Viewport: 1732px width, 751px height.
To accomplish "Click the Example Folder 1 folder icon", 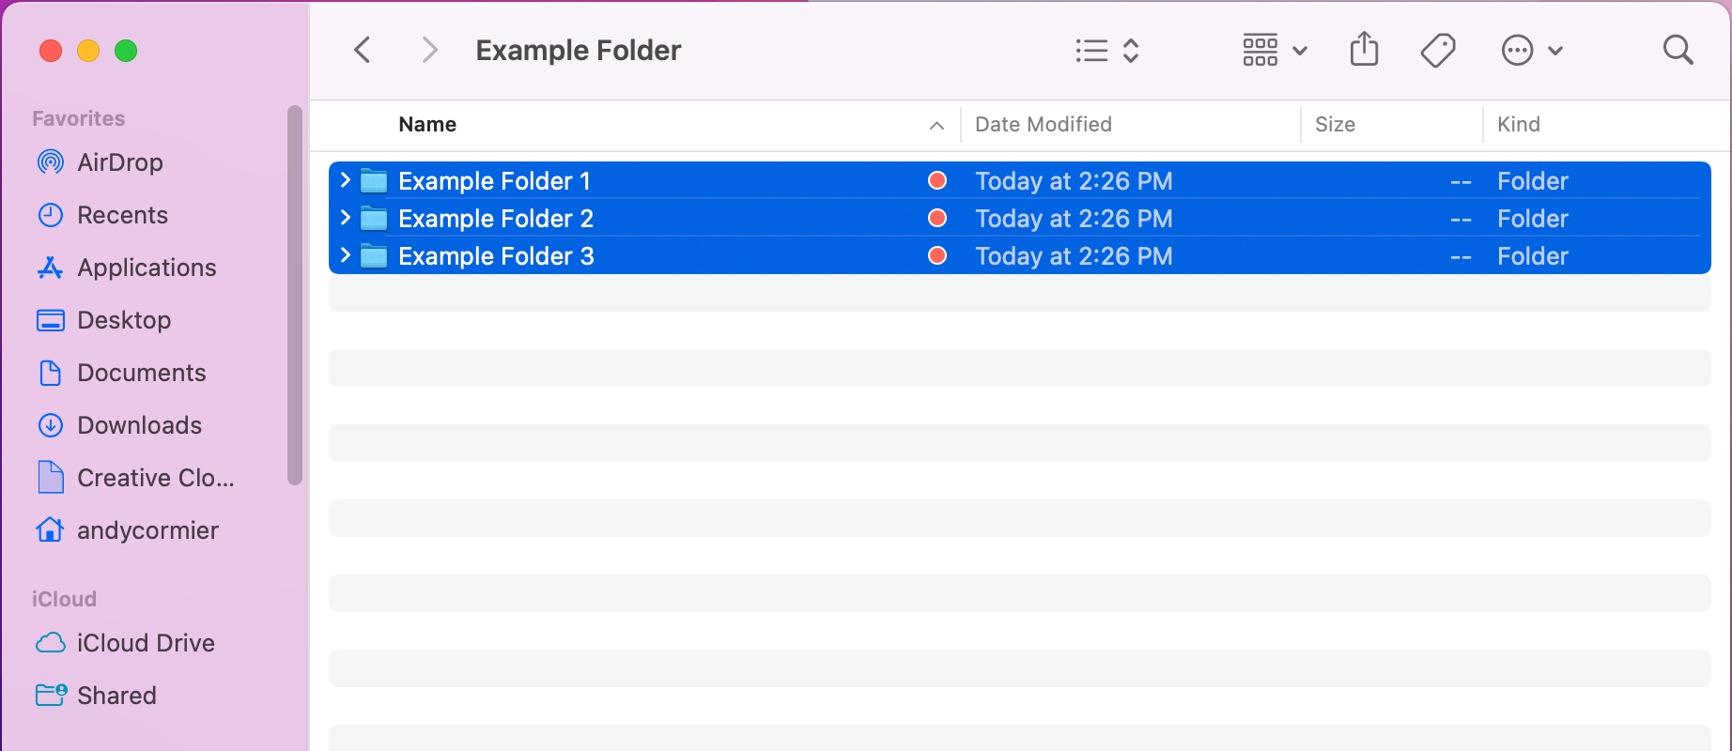I will pyautogui.click(x=374, y=180).
